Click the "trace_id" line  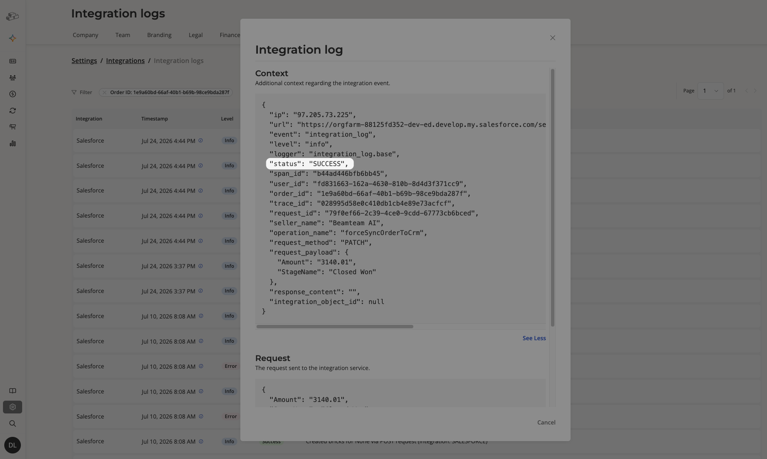(x=362, y=204)
